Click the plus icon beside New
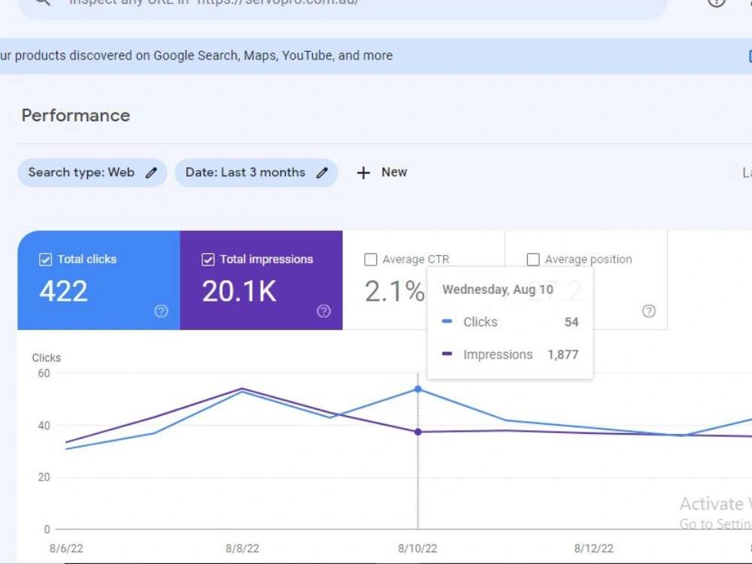Image resolution: width=752 pixels, height=564 pixels. [x=363, y=173]
